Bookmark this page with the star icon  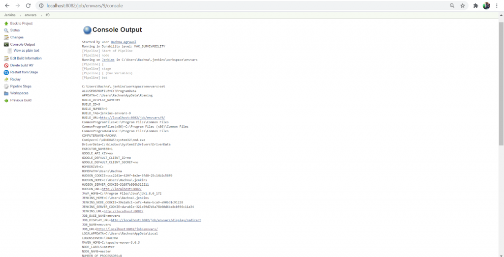(463, 6)
